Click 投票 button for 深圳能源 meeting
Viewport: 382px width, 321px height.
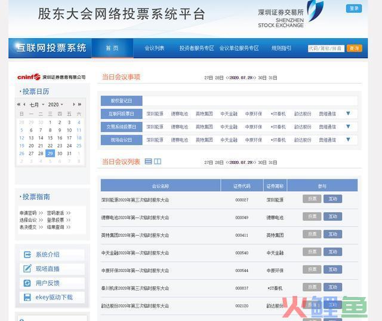[x=312, y=199]
